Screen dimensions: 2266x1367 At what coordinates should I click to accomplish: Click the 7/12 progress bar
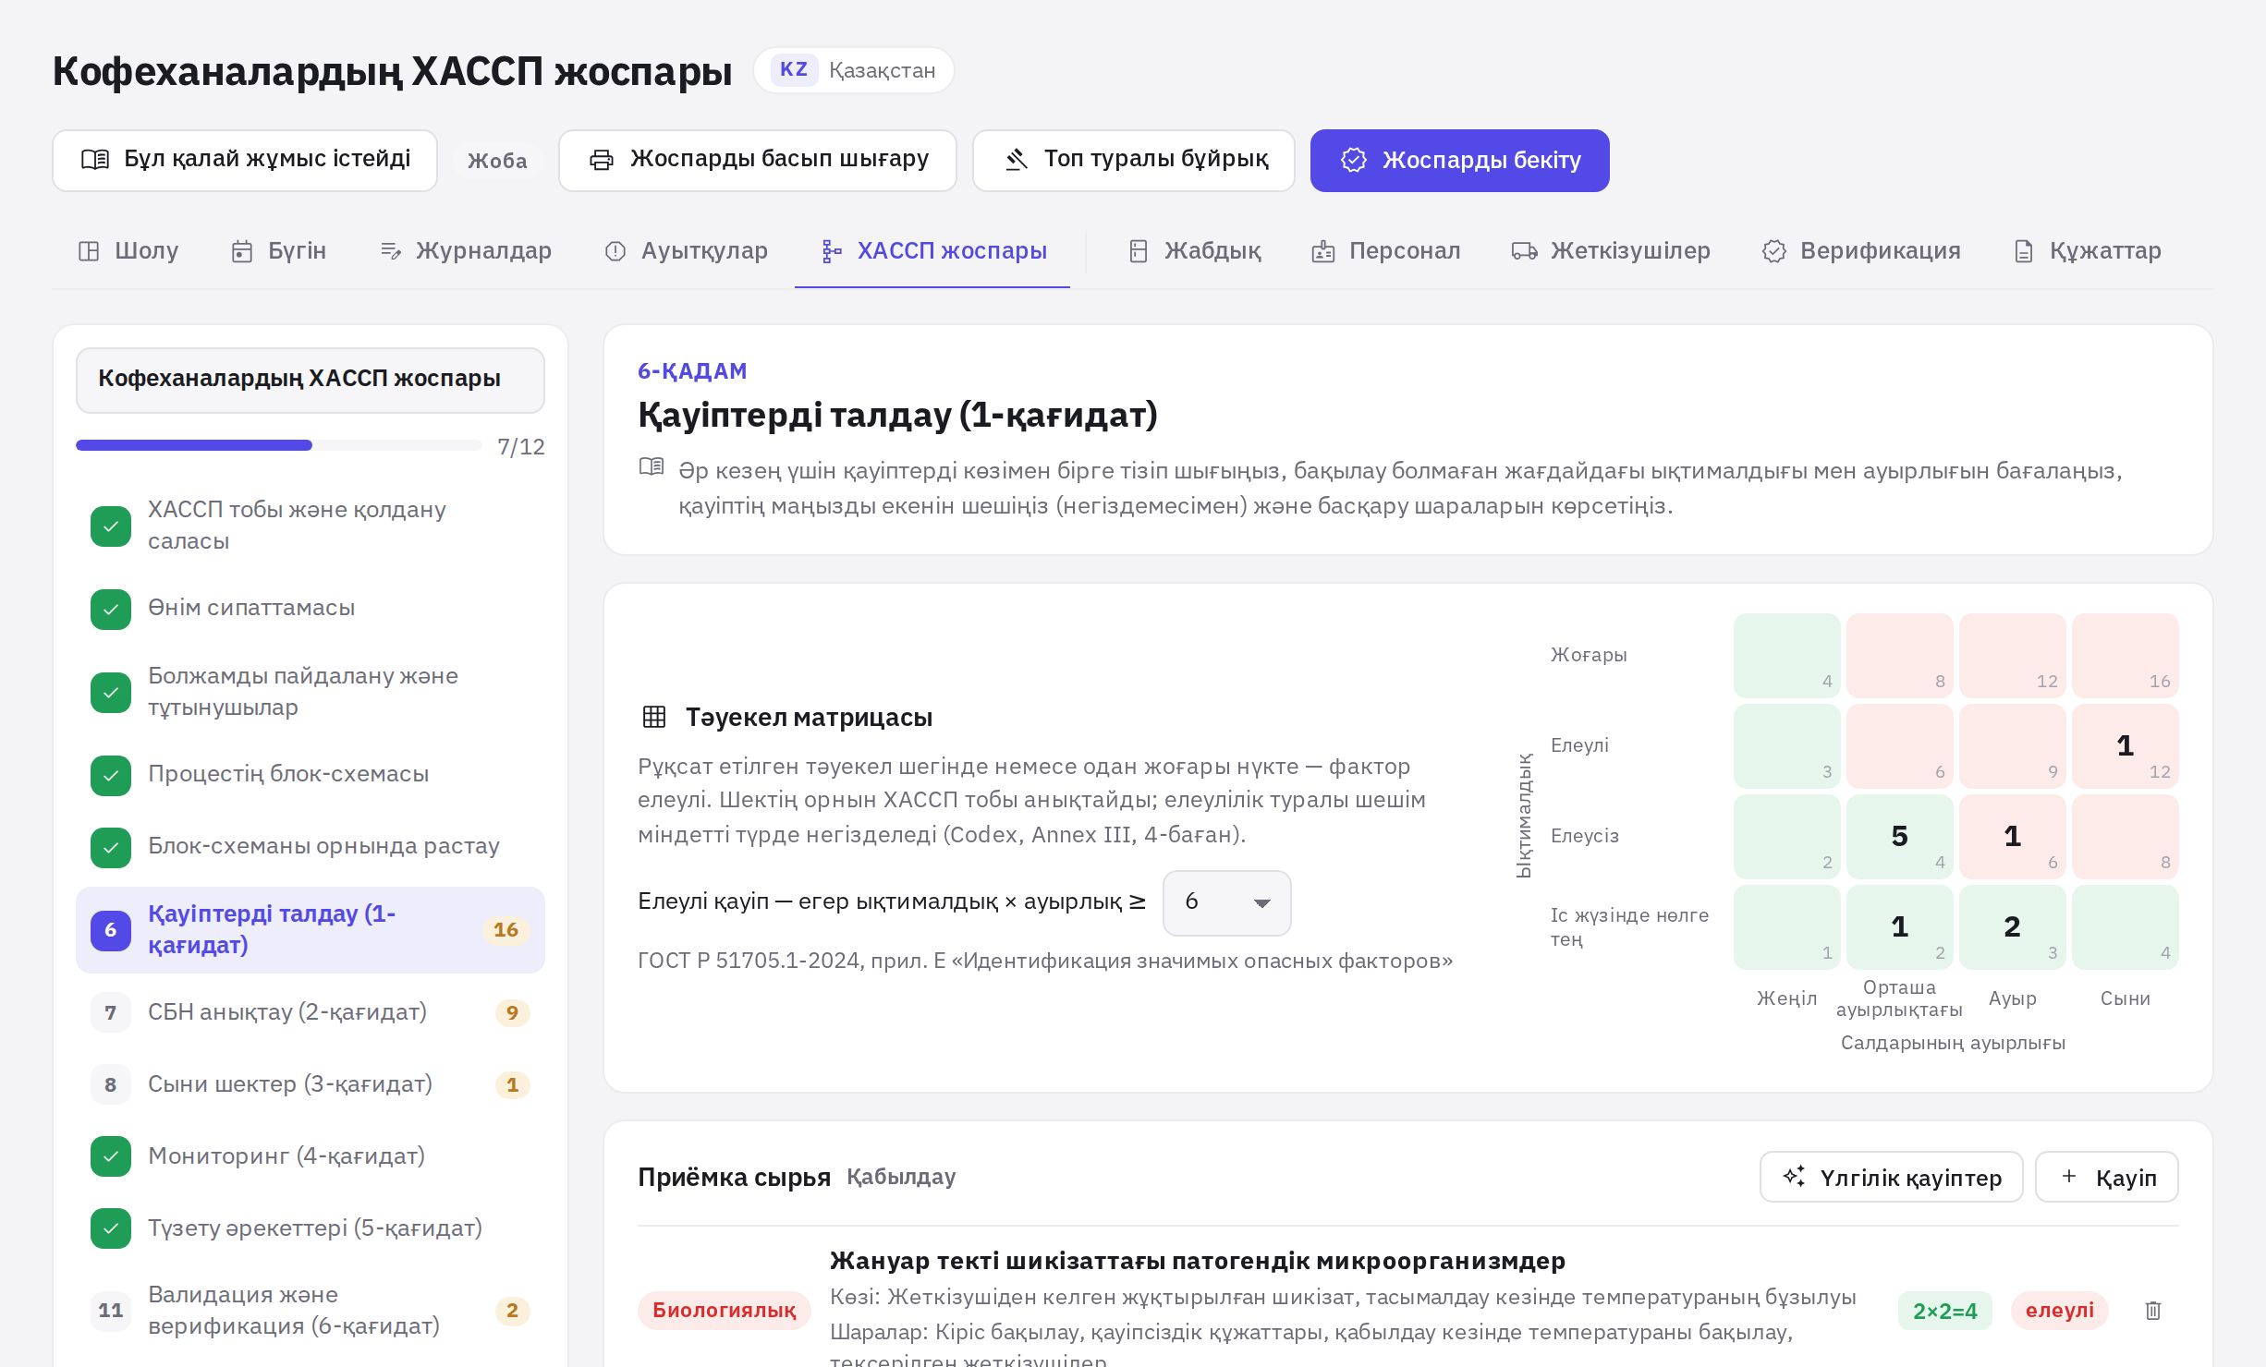[x=279, y=445]
